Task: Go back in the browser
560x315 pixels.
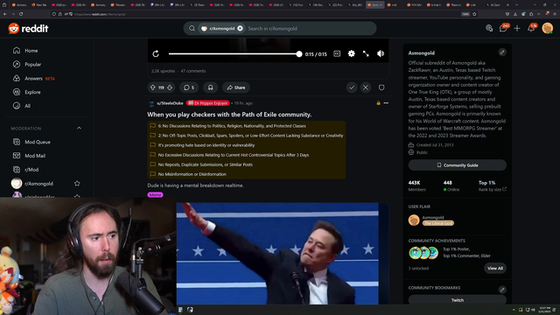Action: click(x=5, y=14)
